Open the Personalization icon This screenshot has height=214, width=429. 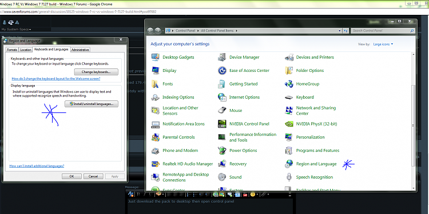click(289, 137)
